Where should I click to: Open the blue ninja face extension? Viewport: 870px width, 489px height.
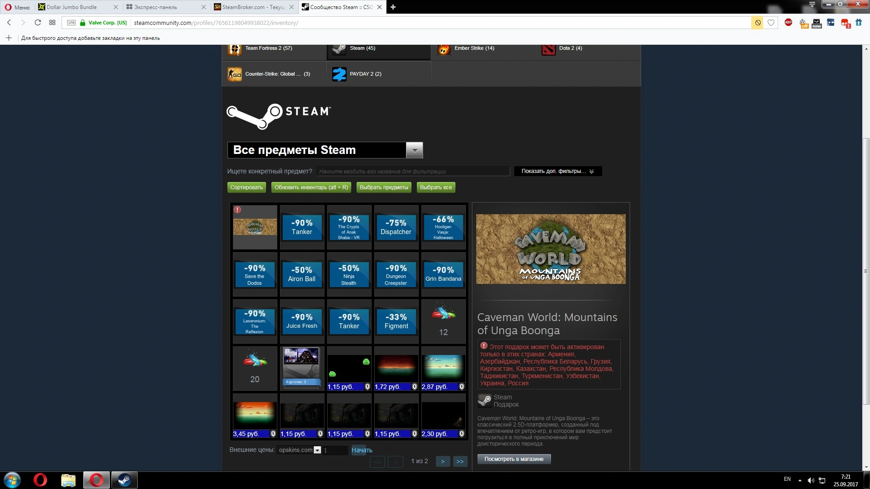click(x=831, y=23)
